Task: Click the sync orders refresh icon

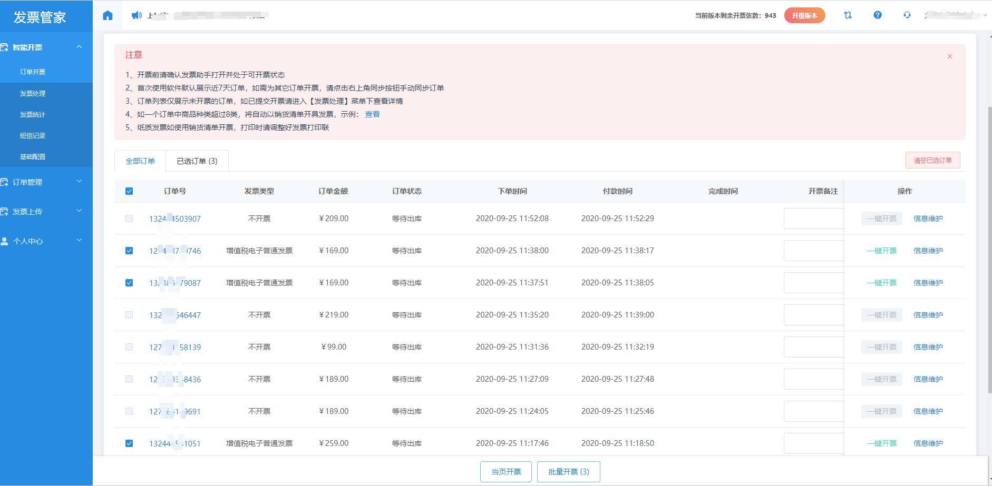Action: pos(848,15)
